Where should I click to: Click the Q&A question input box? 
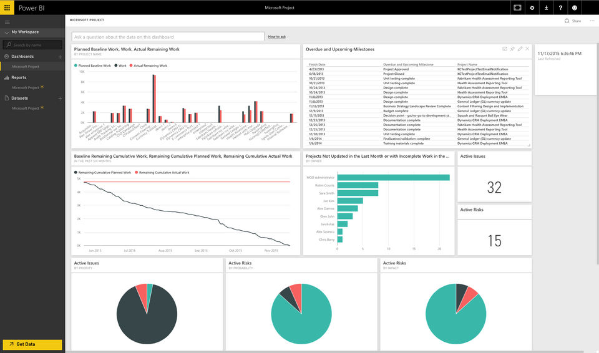tap(168, 37)
